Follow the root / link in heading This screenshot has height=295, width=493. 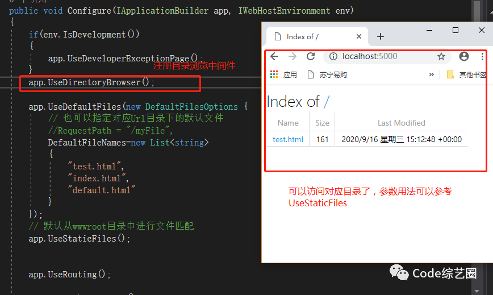(x=327, y=102)
